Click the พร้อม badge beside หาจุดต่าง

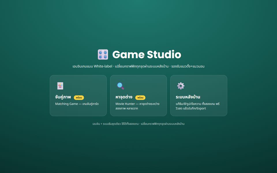click(x=140, y=97)
